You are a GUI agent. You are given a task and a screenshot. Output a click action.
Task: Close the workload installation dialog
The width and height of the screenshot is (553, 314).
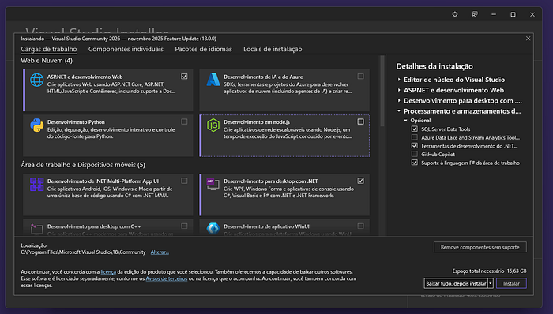[528, 39]
